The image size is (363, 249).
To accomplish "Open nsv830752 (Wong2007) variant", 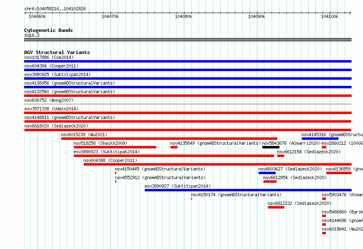I will click(49, 100).
